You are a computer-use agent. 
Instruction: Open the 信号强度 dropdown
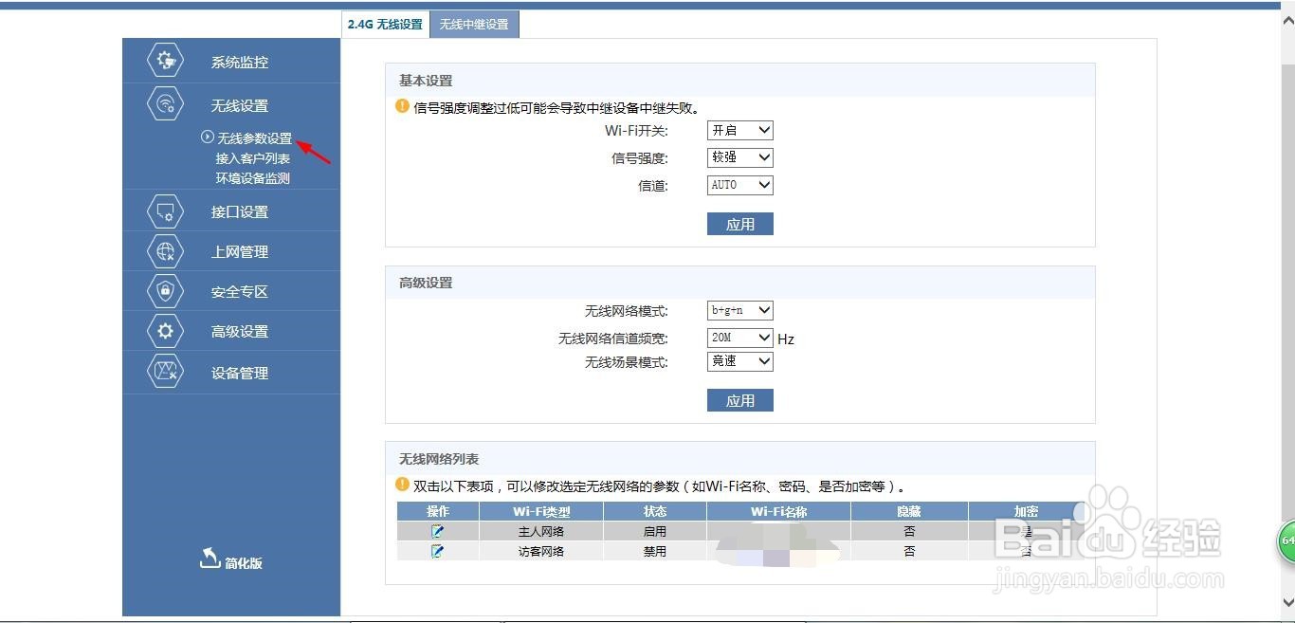pyautogui.click(x=739, y=157)
